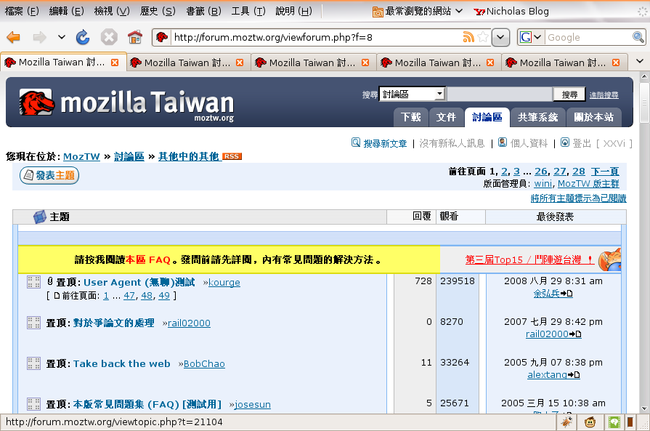Switch to the 文件 site navigation tab
This screenshot has width=650, height=431.
[446, 117]
